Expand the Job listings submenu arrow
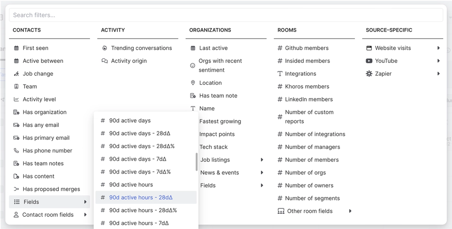This screenshot has height=229, width=452. 262,160
